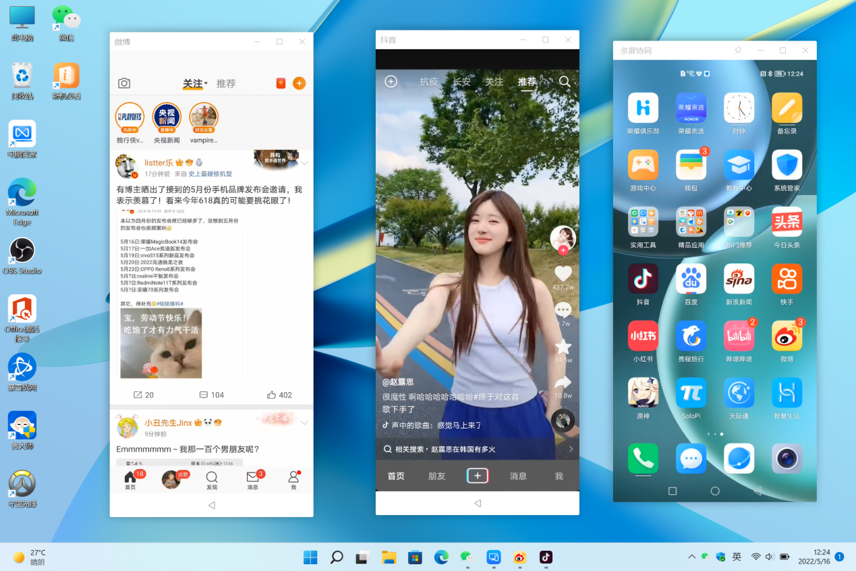The height and width of the screenshot is (571, 856).
Task: Switch to the 推荐 tab in Weibo
Action: point(226,84)
